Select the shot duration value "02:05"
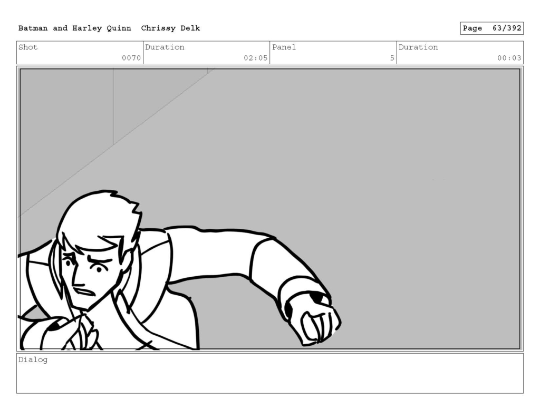 [x=256, y=58]
